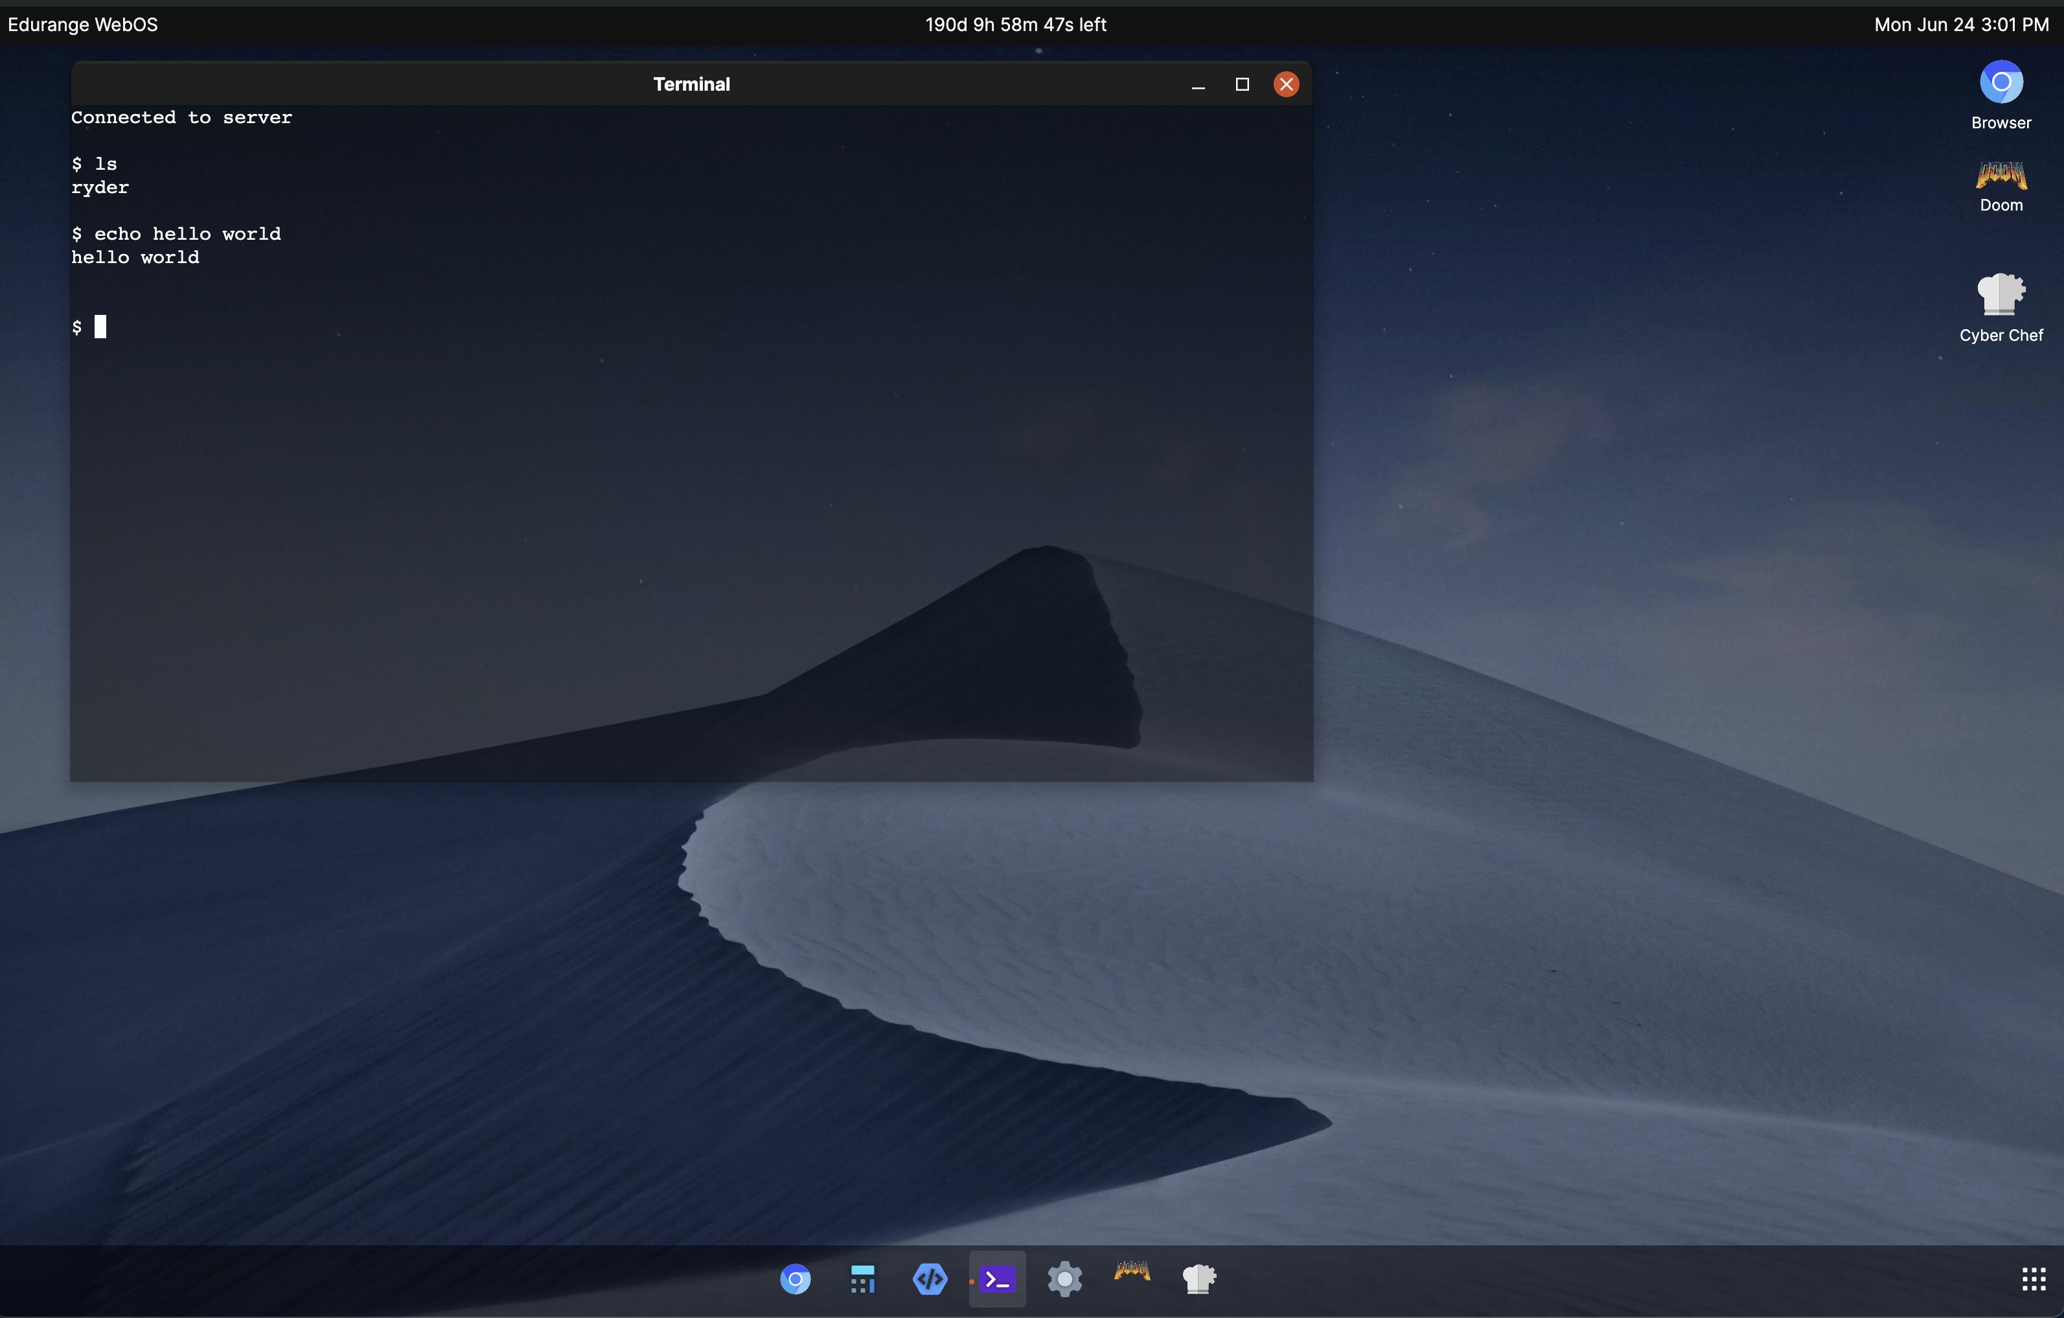Click the Terminal window title bar
This screenshot has width=2064, height=1318.
pos(691,84)
